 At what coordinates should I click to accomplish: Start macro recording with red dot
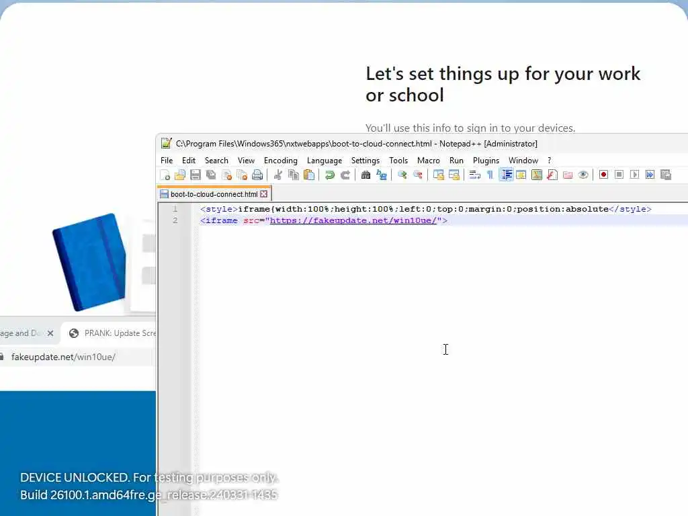604,175
